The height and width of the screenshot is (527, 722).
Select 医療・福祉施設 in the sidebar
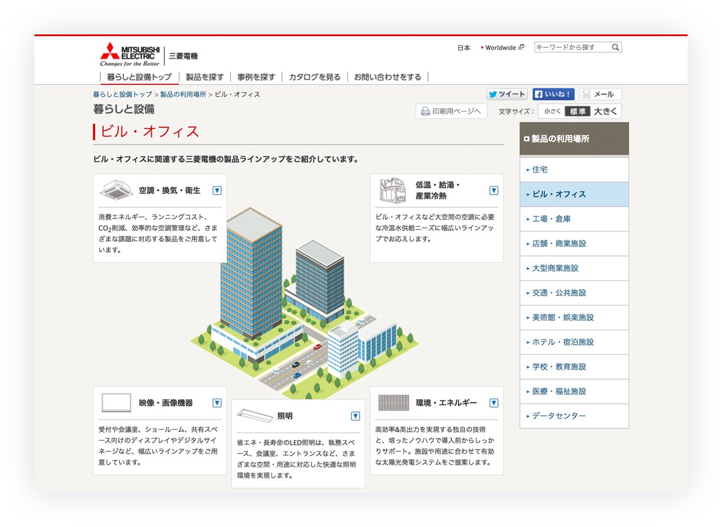coord(574,391)
